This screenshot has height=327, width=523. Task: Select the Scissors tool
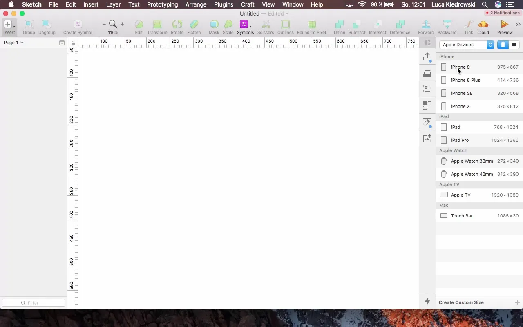(266, 25)
